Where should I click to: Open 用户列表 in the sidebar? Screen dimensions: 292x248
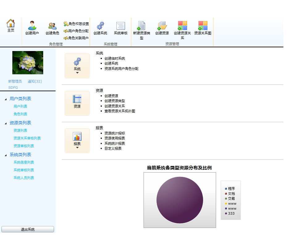click(20, 106)
